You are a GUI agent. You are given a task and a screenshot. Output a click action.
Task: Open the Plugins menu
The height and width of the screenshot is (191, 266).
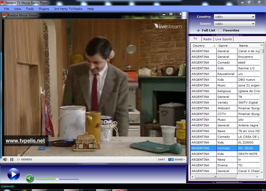click(x=44, y=9)
